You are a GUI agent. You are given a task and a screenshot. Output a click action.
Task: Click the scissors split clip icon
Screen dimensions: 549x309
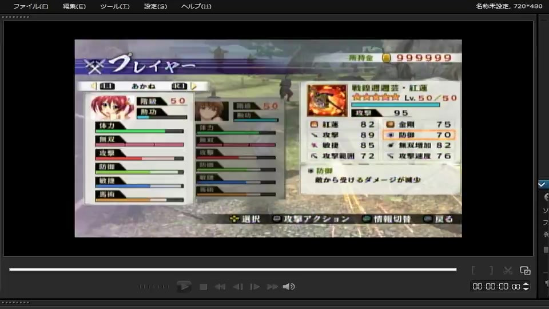click(x=508, y=270)
